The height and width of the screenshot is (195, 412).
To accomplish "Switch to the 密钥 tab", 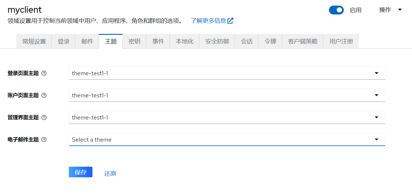I will point(134,41).
